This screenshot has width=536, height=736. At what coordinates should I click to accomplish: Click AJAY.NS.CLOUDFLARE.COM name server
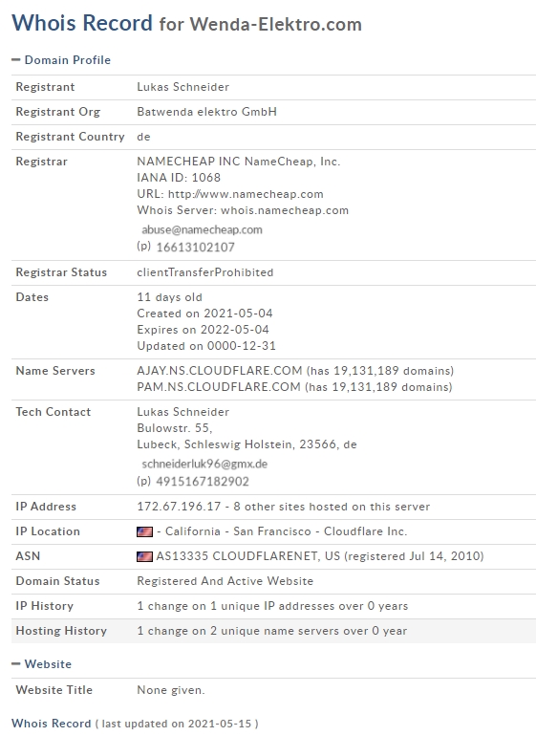[x=220, y=371]
